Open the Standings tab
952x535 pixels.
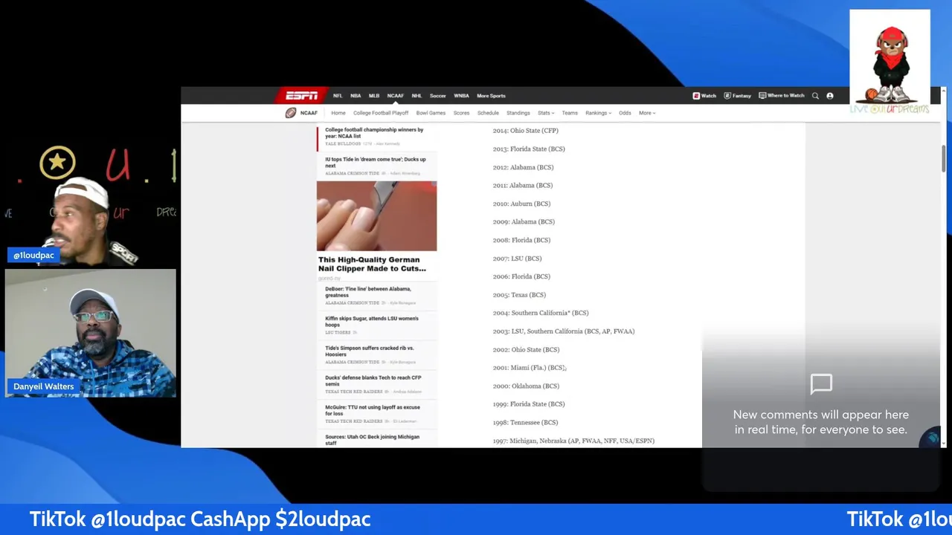tap(518, 113)
